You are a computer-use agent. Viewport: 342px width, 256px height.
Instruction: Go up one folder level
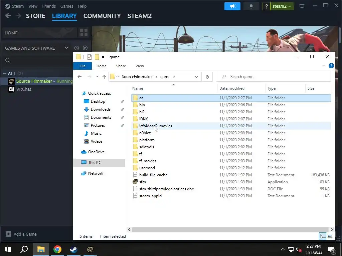click(x=104, y=77)
